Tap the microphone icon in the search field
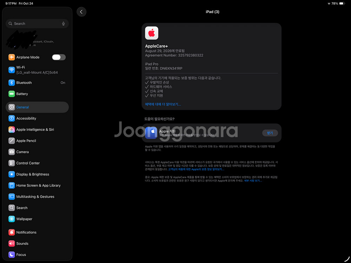Image resolution: width=351 pixels, height=263 pixels. 64,23
